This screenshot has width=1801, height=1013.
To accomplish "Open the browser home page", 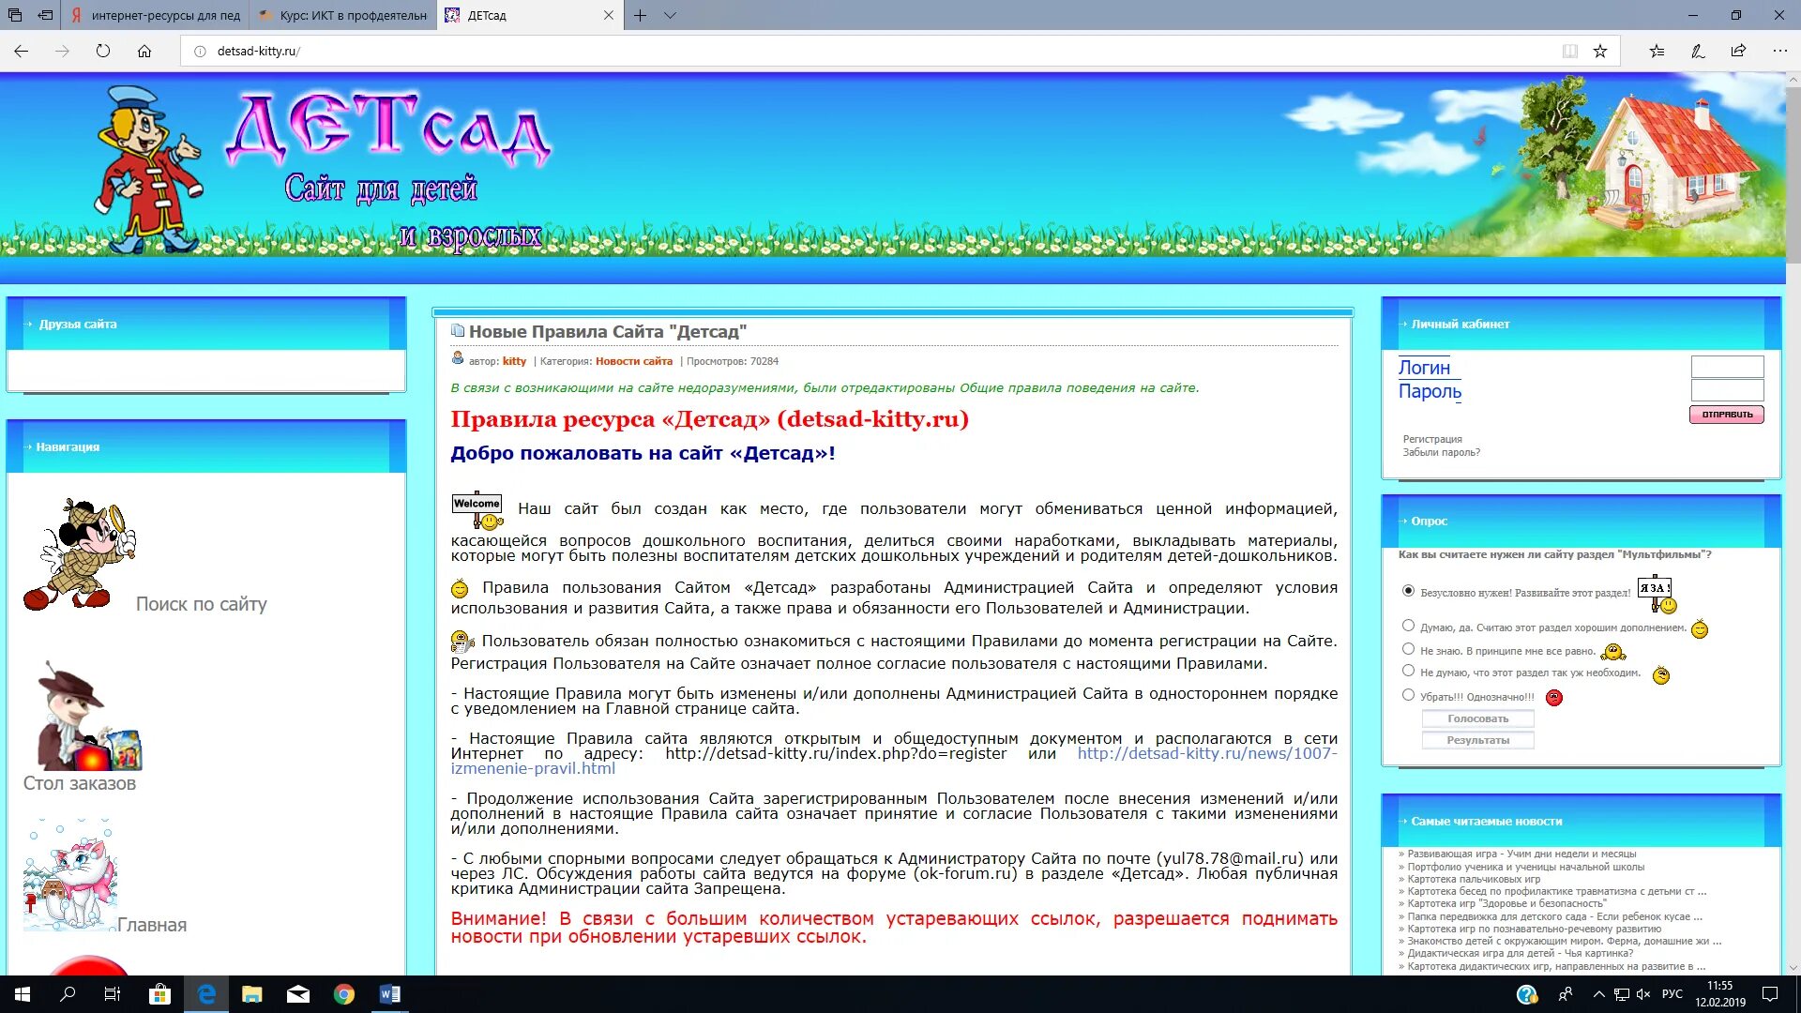I will (144, 52).
